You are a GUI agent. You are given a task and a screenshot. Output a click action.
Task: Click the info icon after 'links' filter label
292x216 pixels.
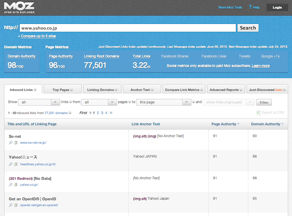(71, 102)
